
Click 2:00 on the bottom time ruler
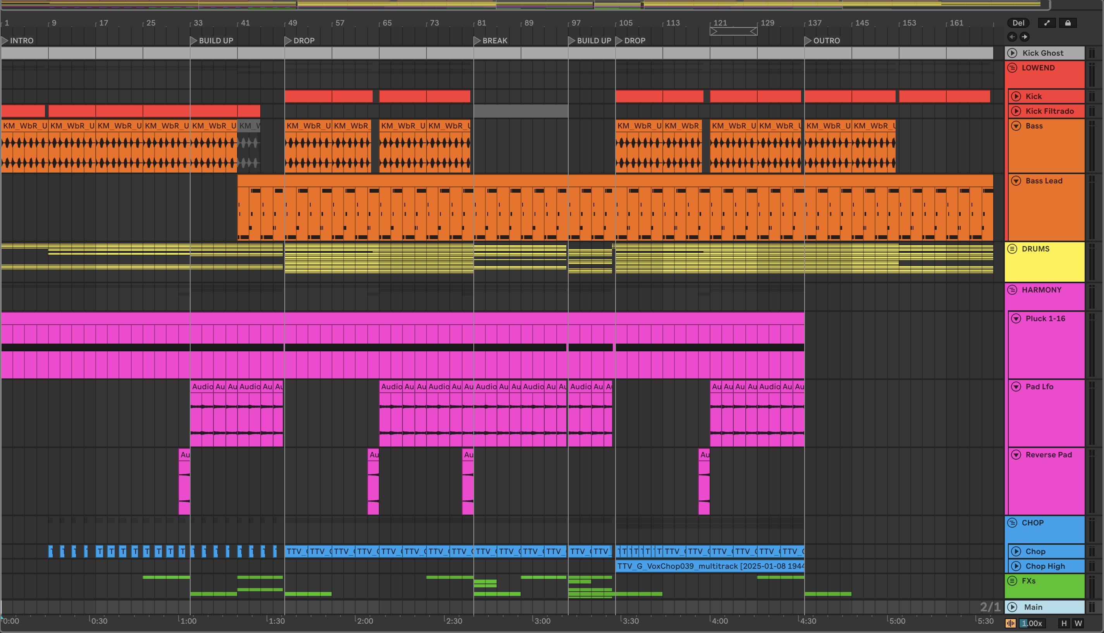(x=365, y=621)
